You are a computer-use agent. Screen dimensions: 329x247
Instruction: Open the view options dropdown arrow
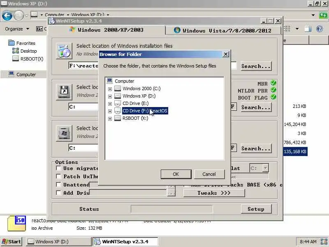297,29
